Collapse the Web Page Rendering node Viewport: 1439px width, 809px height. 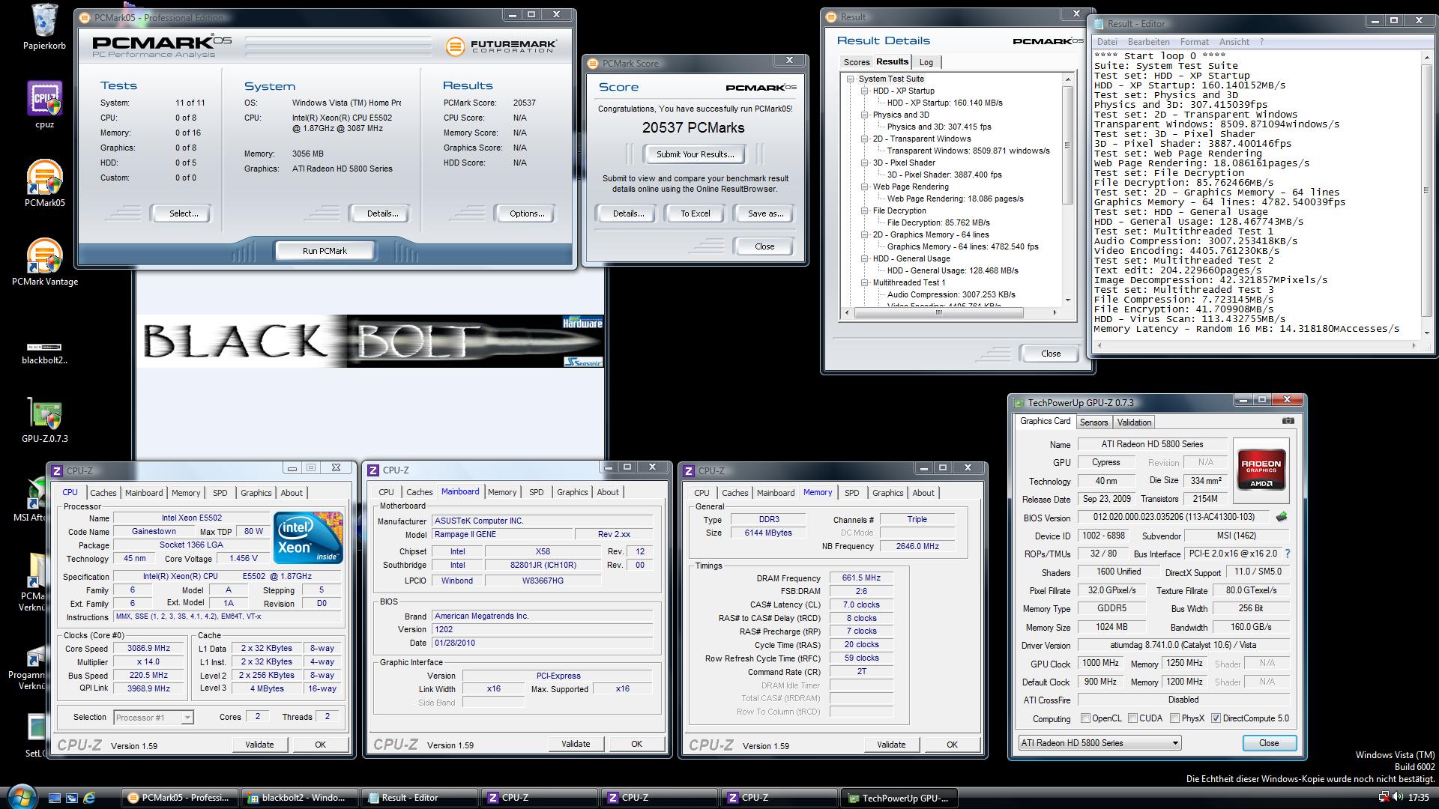(x=864, y=187)
